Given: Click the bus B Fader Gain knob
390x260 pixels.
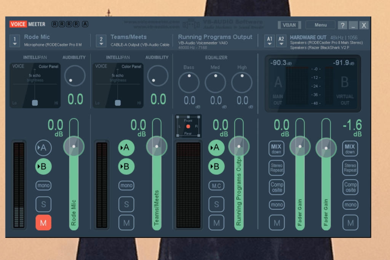Looking at the screenshot, I should [326, 148].
